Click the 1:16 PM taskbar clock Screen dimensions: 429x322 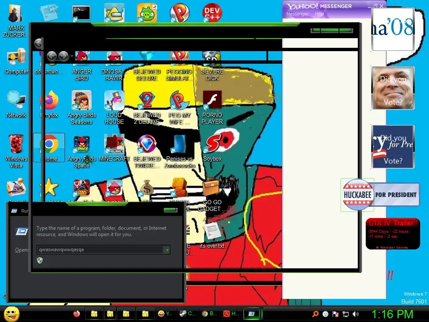[392, 314]
